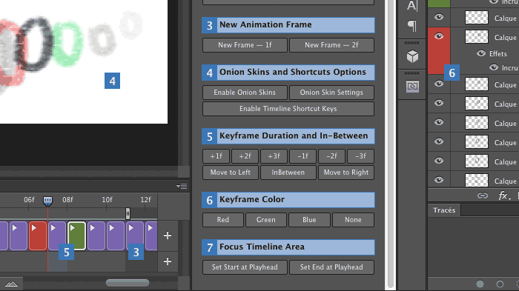Select the red clip in the timeline
519x291 pixels.
[38, 235]
